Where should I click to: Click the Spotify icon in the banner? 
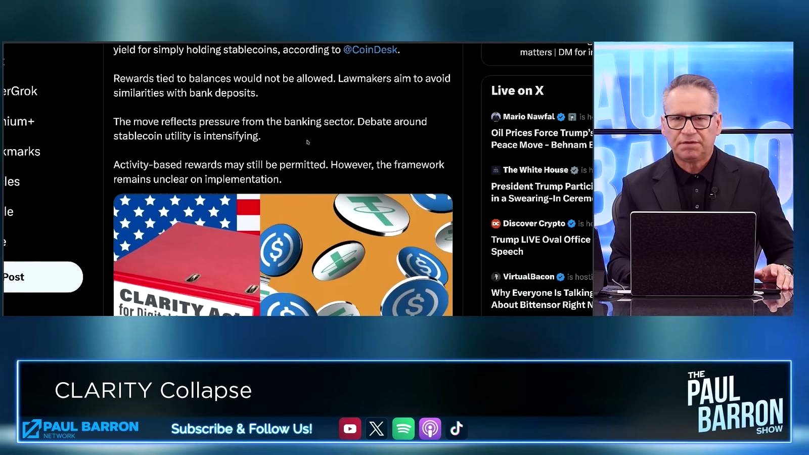tap(403, 429)
